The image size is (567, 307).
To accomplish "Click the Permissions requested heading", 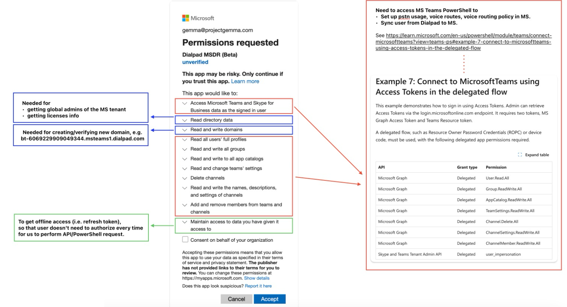I will click(230, 43).
